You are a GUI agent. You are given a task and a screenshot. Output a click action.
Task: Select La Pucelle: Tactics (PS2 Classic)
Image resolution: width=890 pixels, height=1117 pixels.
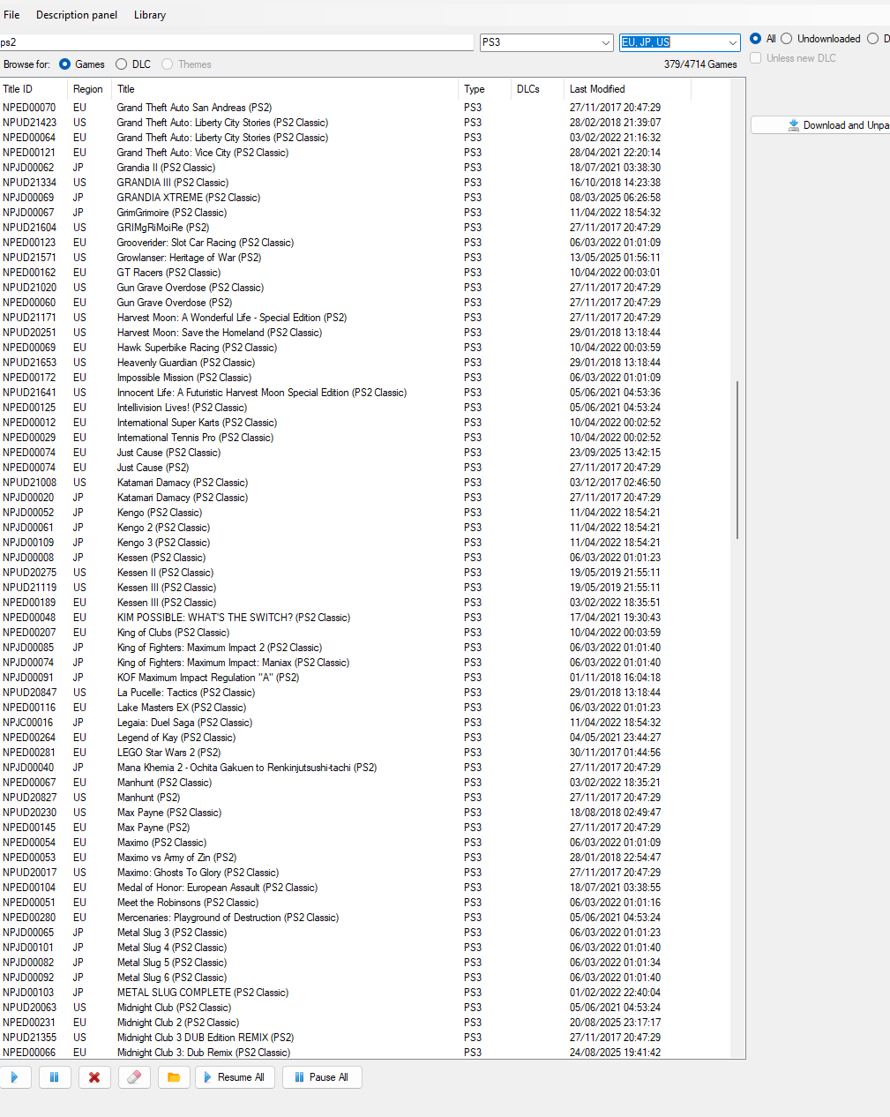[366, 693]
